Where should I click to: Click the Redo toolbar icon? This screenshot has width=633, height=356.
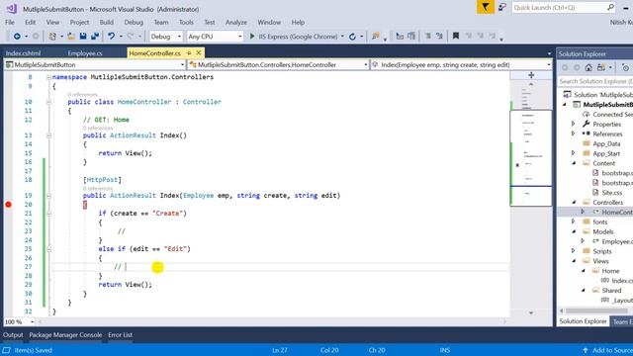[x=131, y=37]
